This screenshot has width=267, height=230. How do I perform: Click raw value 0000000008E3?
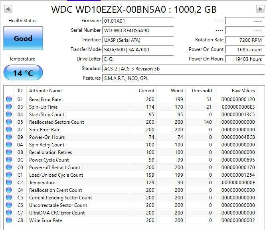[x=238, y=107]
